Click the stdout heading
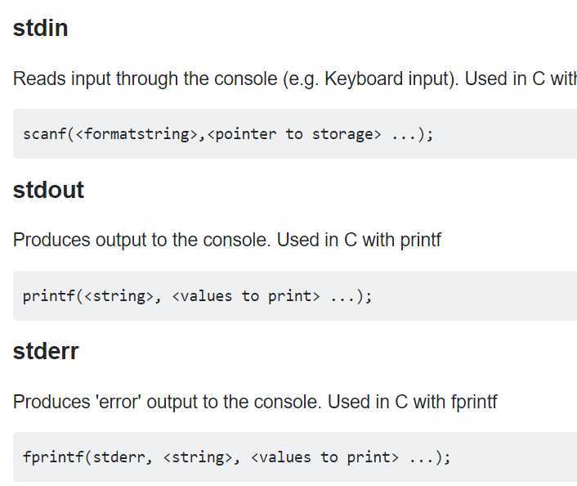Screen dimensions: 577x486 tap(48, 190)
